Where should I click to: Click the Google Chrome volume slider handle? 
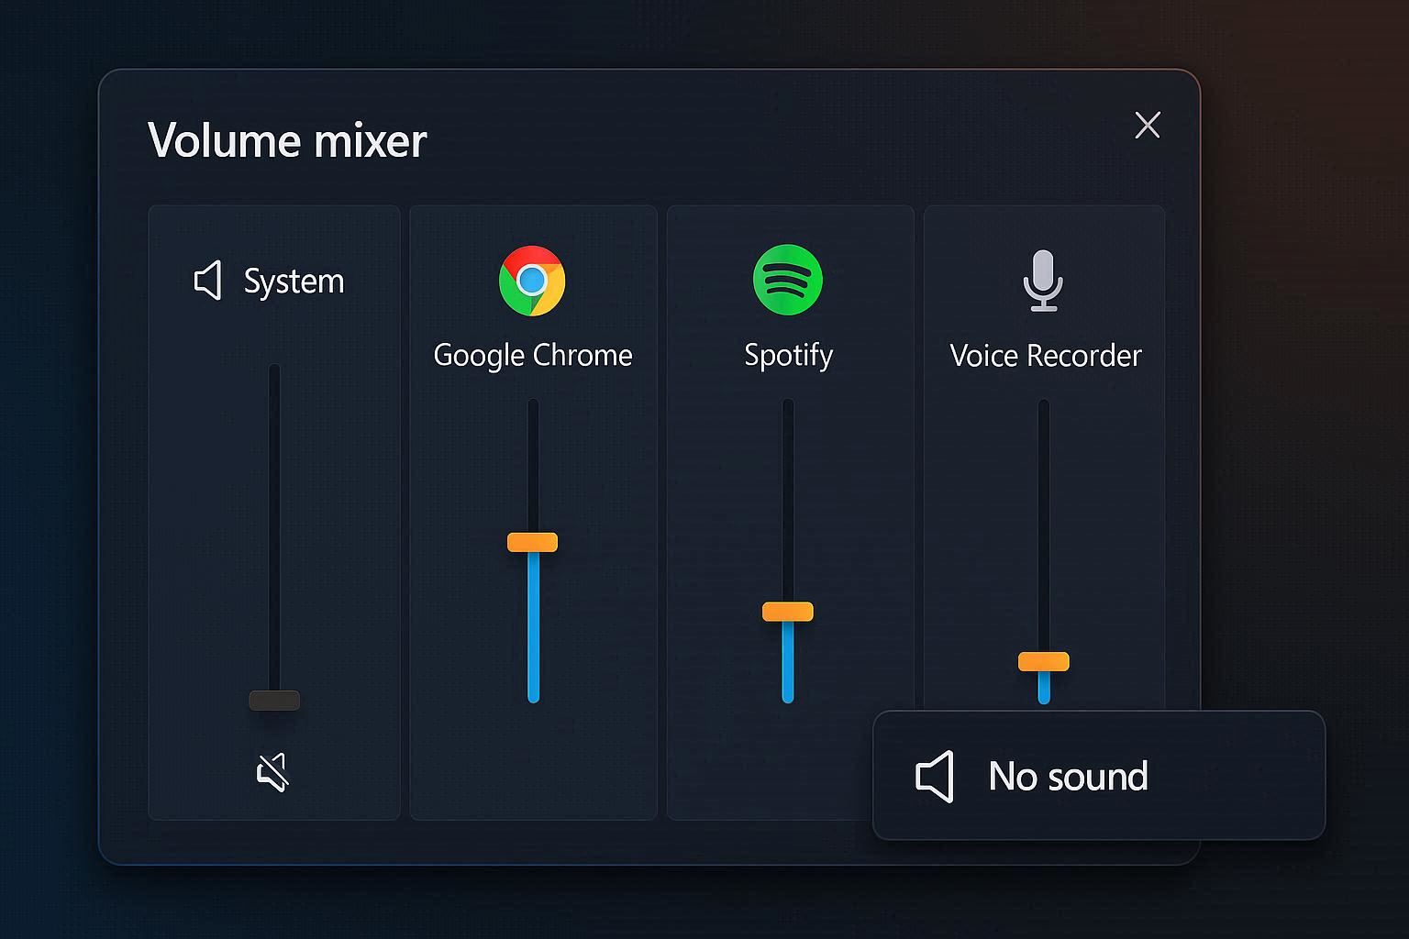click(532, 542)
